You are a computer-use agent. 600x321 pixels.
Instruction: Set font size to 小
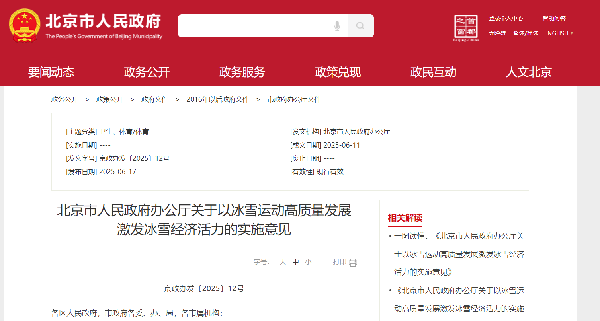pyautogui.click(x=308, y=262)
